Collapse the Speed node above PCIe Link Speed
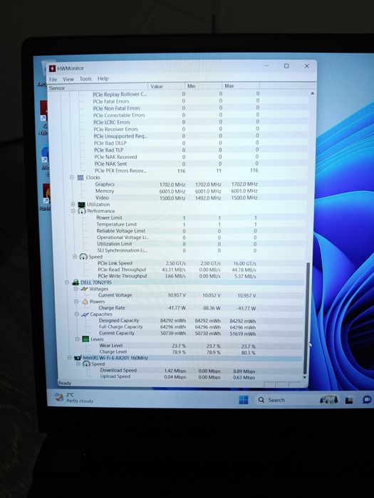 tap(74, 257)
